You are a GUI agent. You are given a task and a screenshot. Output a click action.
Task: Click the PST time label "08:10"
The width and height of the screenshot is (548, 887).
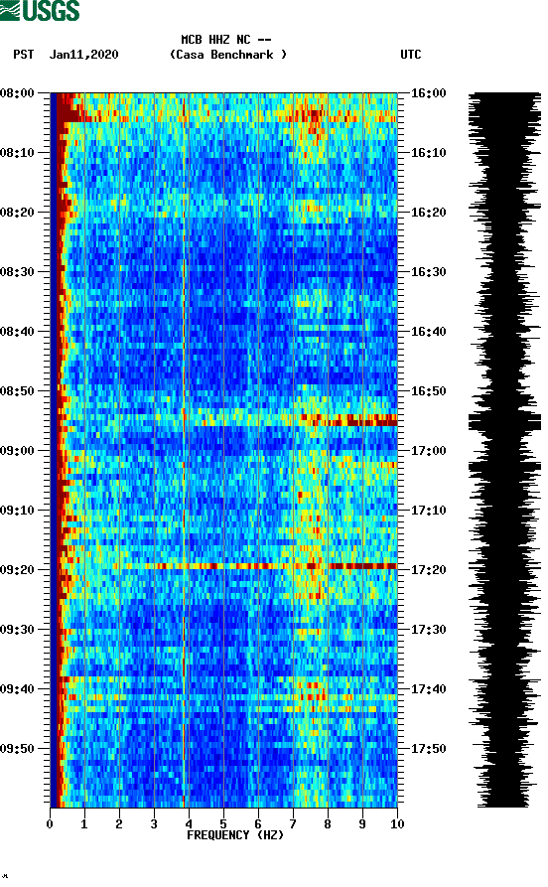pyautogui.click(x=17, y=153)
